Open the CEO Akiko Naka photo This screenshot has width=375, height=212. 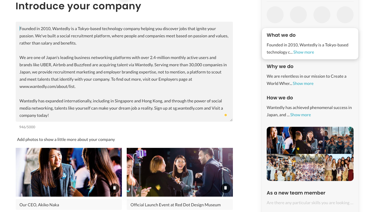point(69,172)
